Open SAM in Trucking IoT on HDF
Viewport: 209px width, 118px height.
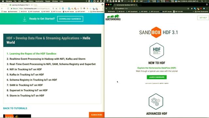coord(26,85)
